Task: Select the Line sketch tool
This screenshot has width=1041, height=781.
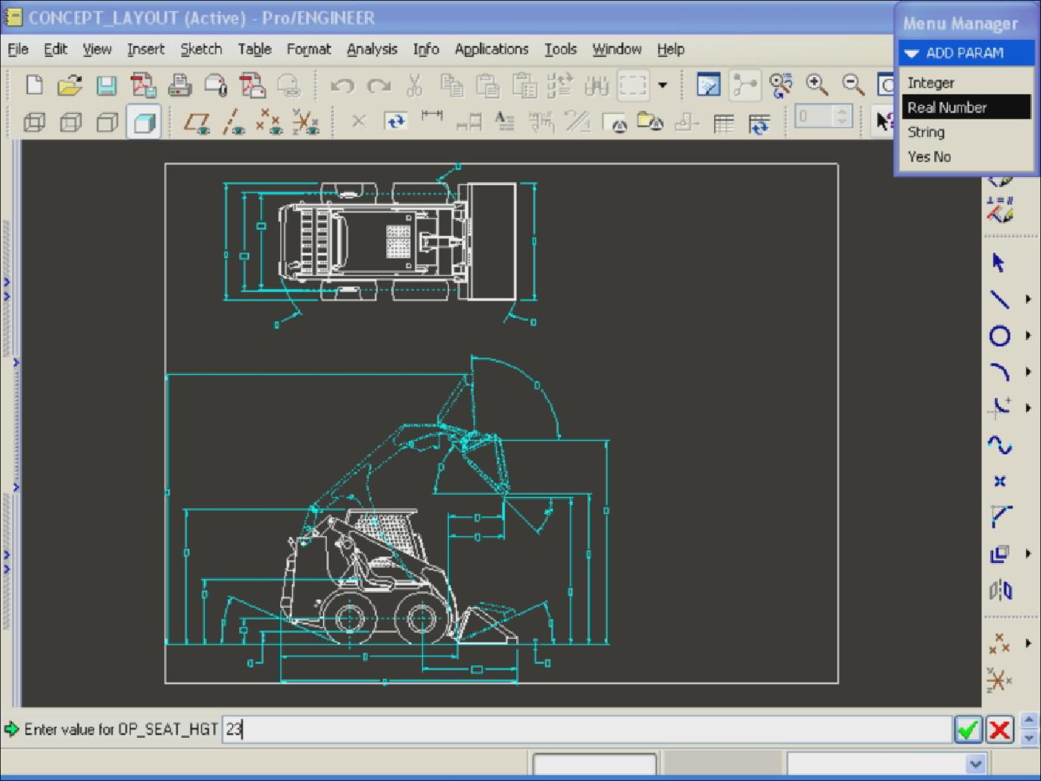Action: (1000, 300)
